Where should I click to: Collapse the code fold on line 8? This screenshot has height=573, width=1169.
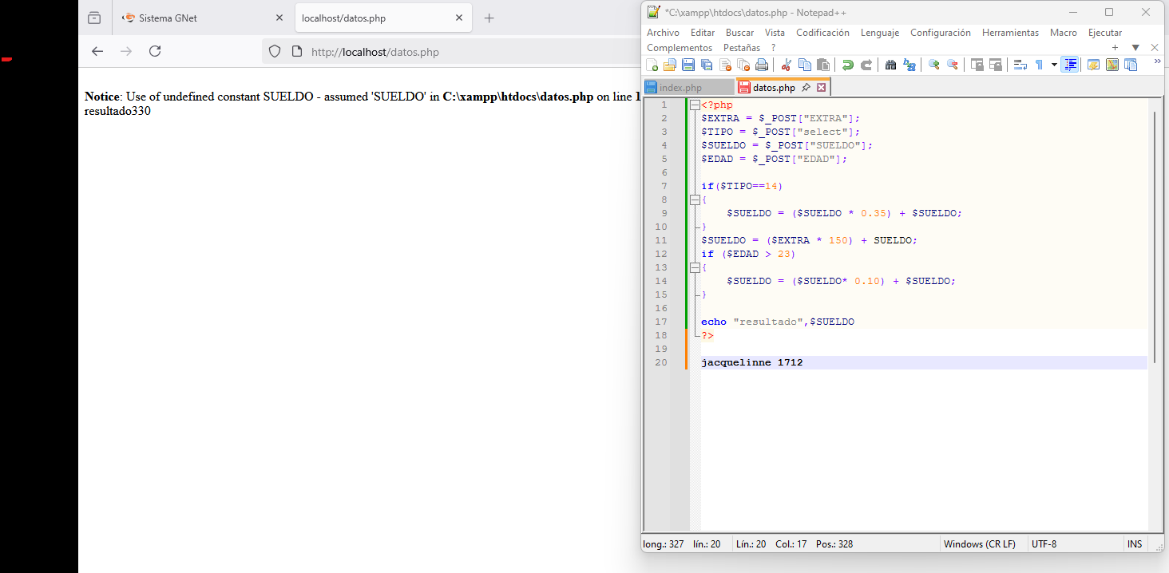coord(695,200)
